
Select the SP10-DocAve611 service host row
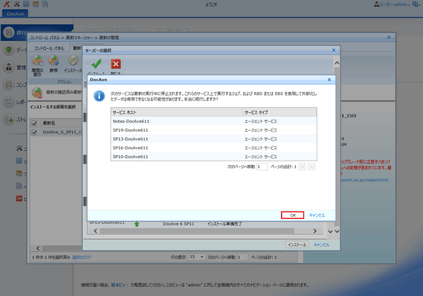(x=214, y=156)
